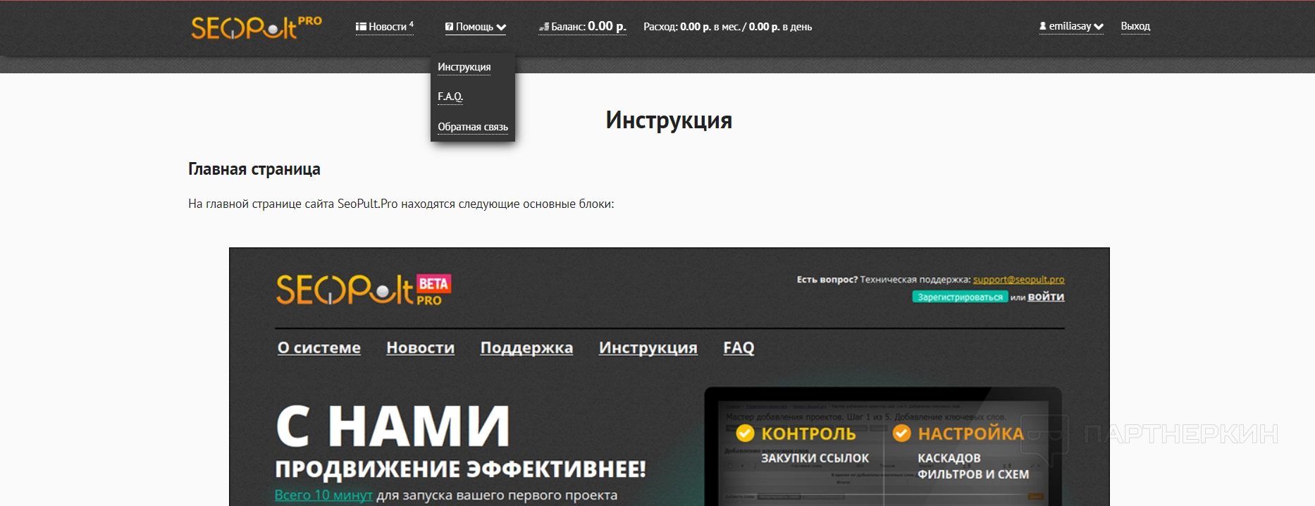Viewport: 1315px width, 506px height.
Task: Expand the emiliasay account chevron
Action: click(x=1099, y=27)
